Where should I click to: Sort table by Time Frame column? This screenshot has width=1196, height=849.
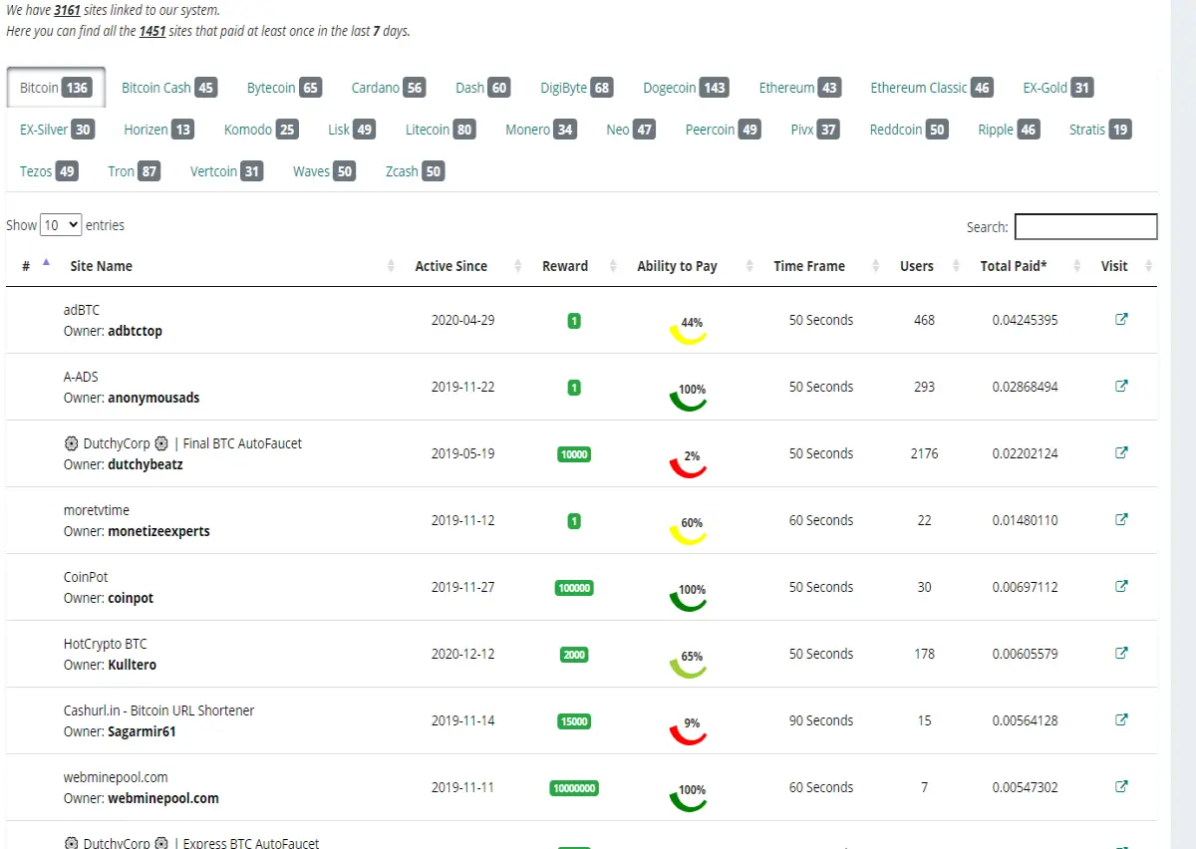pyautogui.click(x=821, y=266)
